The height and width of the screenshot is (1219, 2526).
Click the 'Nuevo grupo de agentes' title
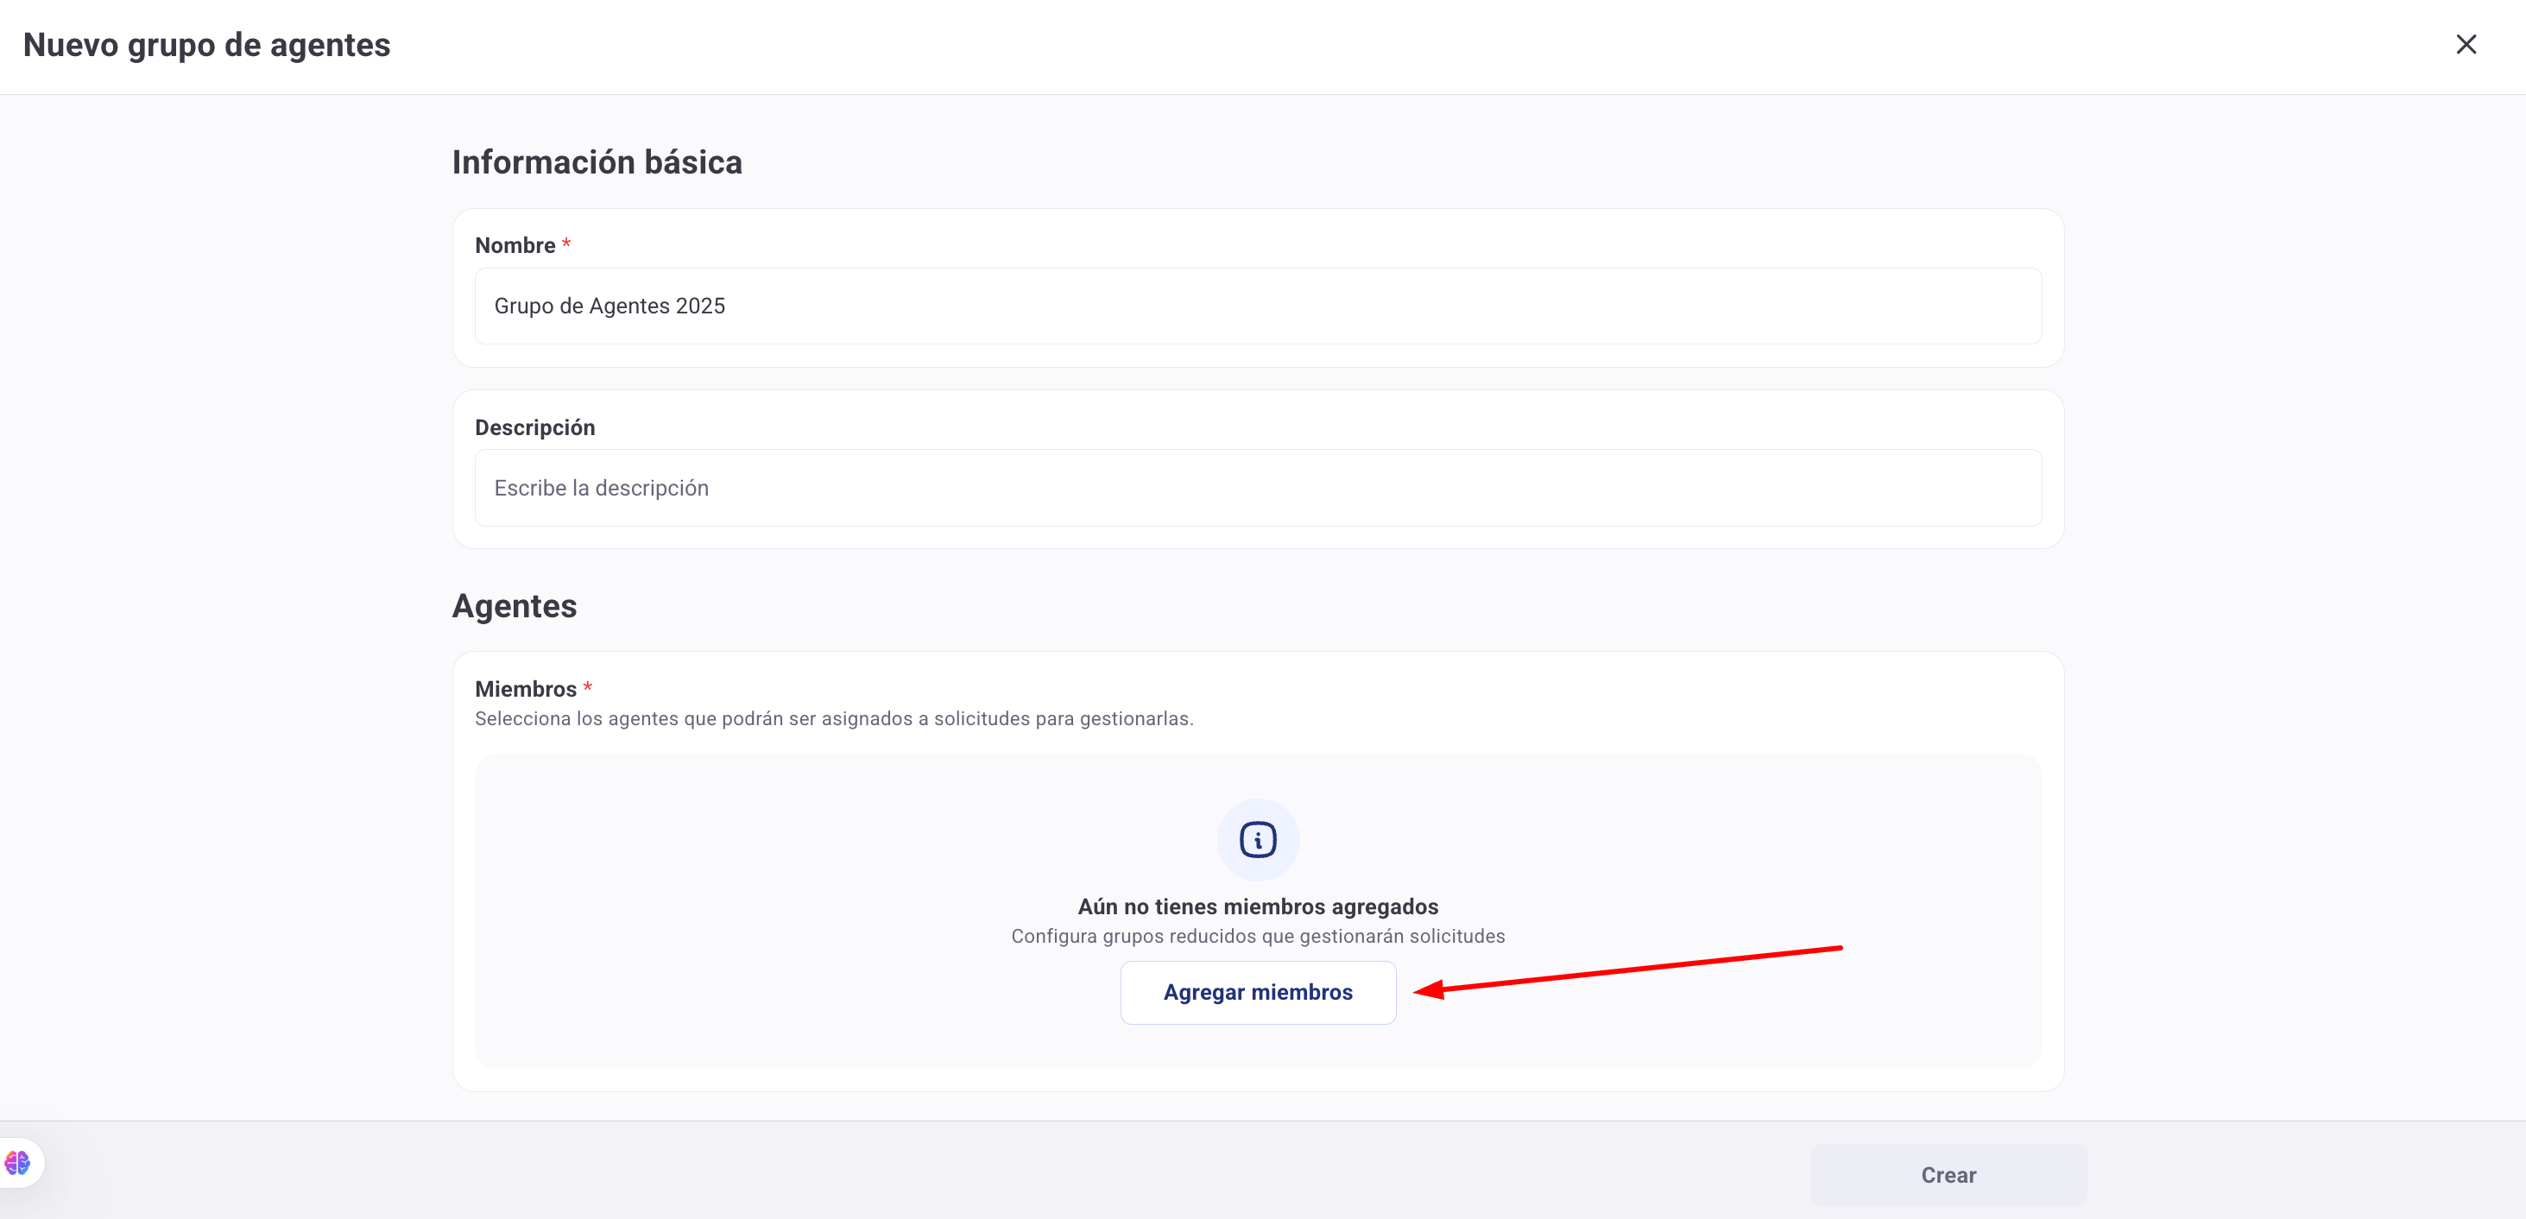(207, 45)
